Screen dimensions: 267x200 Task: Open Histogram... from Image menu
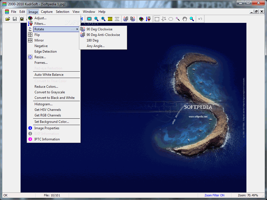(x=54, y=104)
